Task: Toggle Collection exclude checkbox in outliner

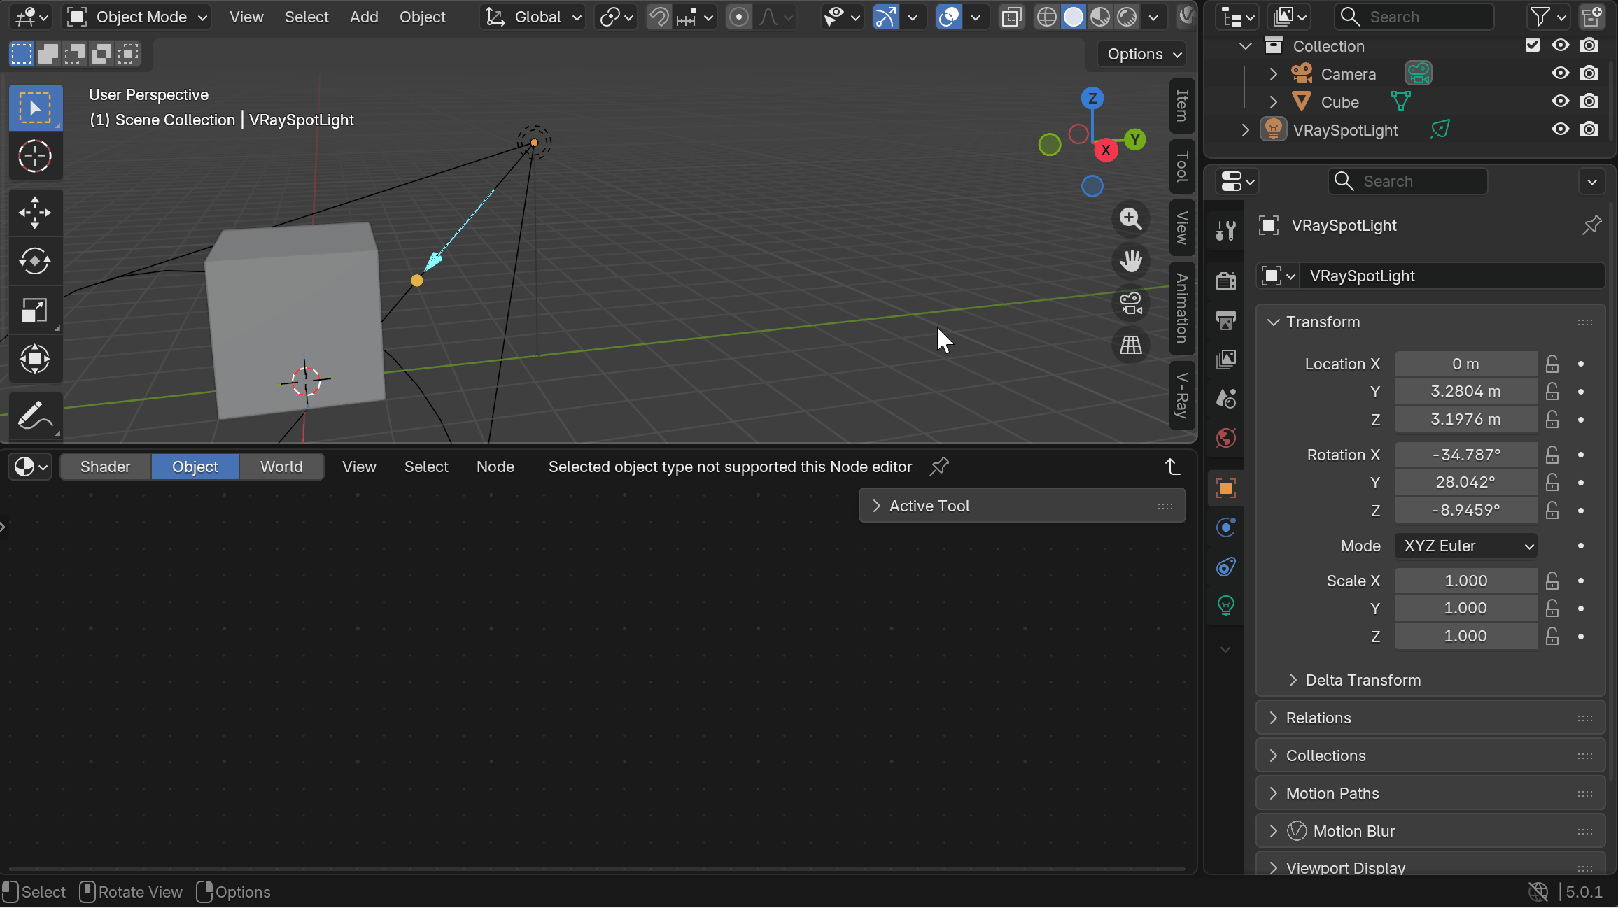Action: 1533,45
